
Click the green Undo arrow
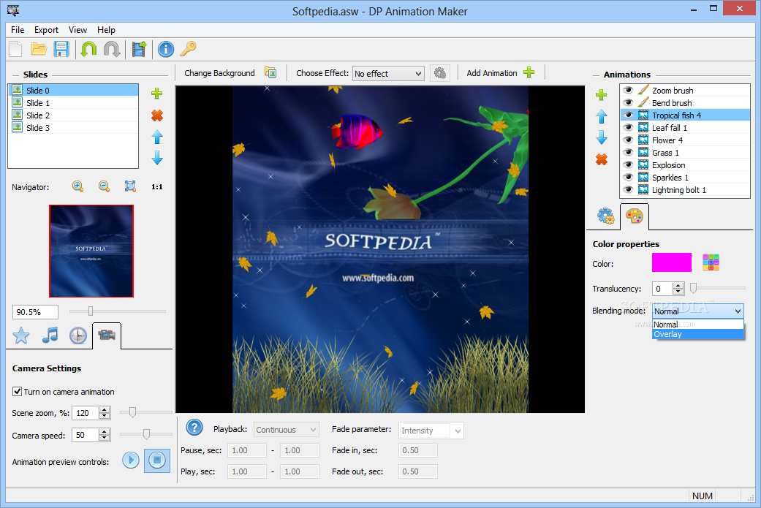(x=88, y=49)
